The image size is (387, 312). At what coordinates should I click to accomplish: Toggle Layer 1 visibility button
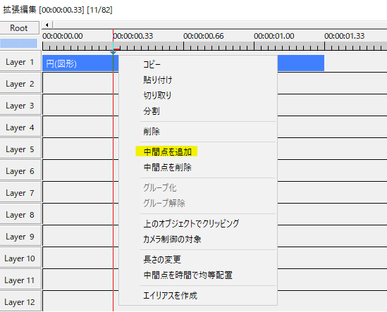(20, 62)
